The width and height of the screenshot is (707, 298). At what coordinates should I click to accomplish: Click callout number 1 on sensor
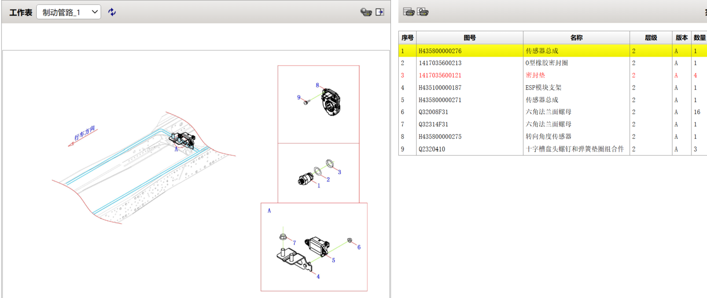[319, 186]
